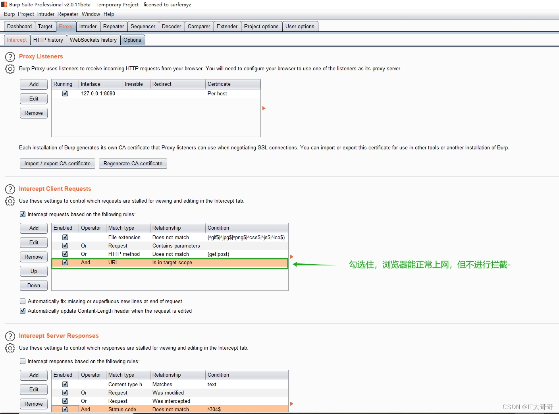Toggle 'Was modified' response rule checkbox
Image resolution: width=559 pixels, height=414 pixels.
(x=65, y=393)
